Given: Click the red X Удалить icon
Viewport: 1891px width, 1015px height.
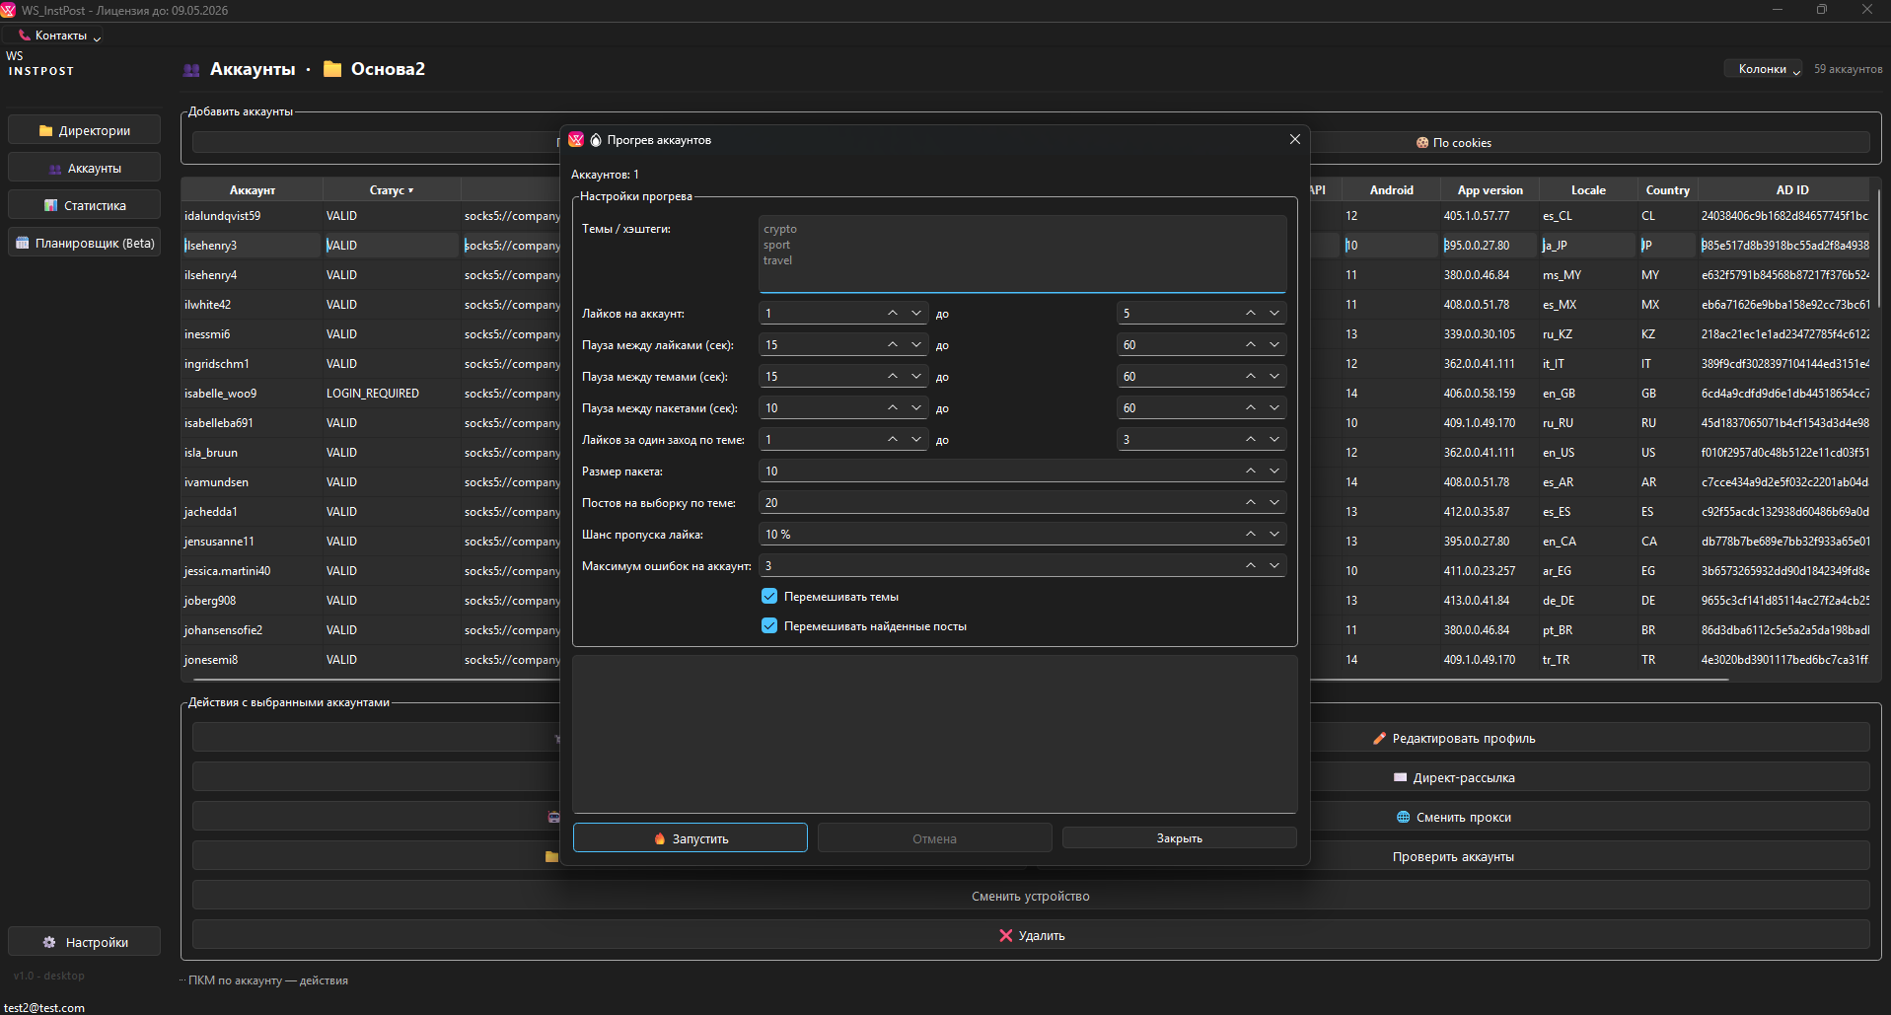Looking at the screenshot, I should (x=1005, y=936).
